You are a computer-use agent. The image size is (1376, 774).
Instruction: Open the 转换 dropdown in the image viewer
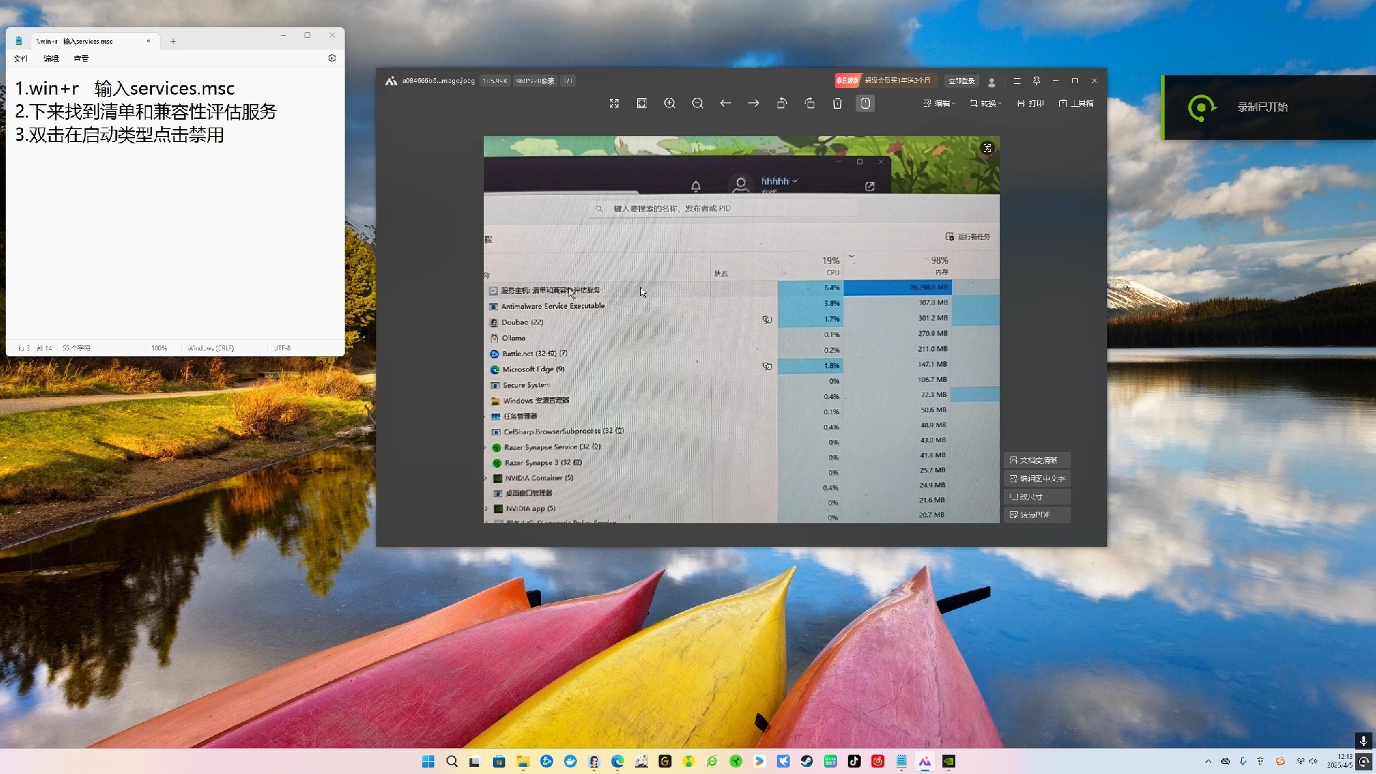click(985, 103)
